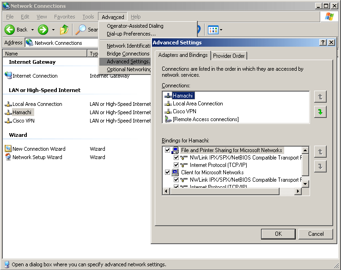Open the Back button history dropdown arrow
Screen dimensions: 341x270
coord(32,30)
